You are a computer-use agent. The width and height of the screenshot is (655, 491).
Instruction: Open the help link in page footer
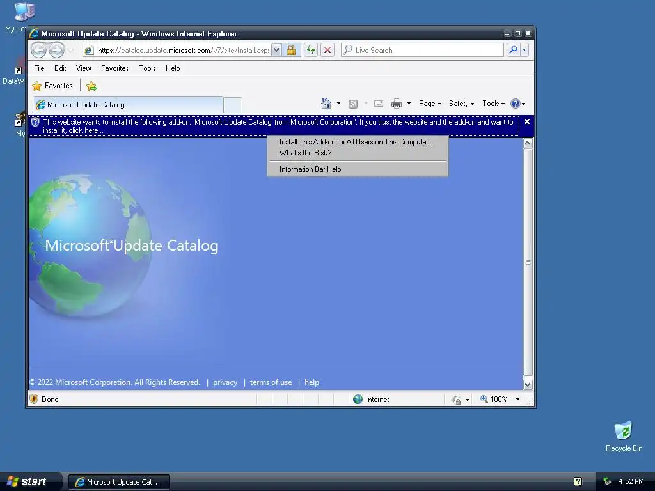click(312, 382)
